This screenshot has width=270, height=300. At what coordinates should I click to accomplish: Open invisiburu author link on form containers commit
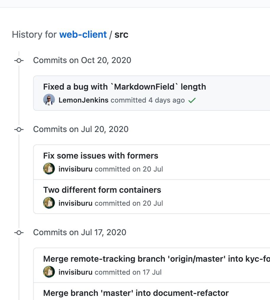tap(75, 203)
